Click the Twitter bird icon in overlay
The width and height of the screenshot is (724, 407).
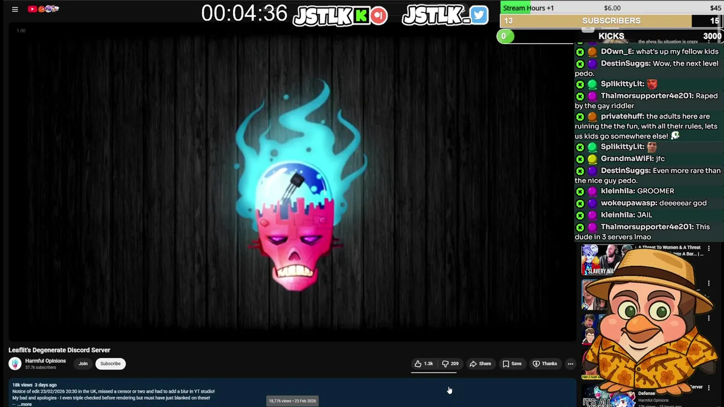[479, 15]
